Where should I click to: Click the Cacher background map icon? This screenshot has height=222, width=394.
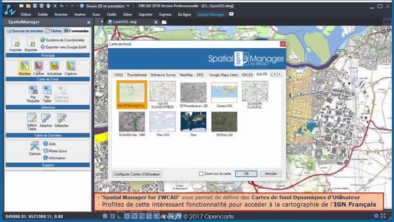tap(38, 68)
